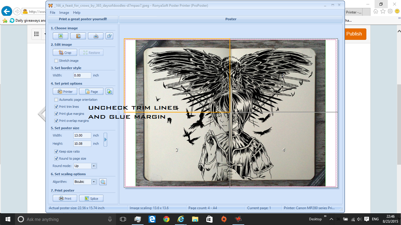This screenshot has height=225, width=401.
Task: Click the browser Back arrow button
Action: point(6,11)
